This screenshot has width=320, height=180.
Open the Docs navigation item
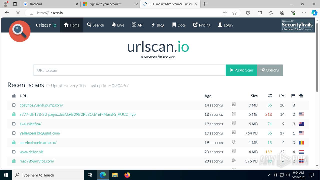pos(179,25)
